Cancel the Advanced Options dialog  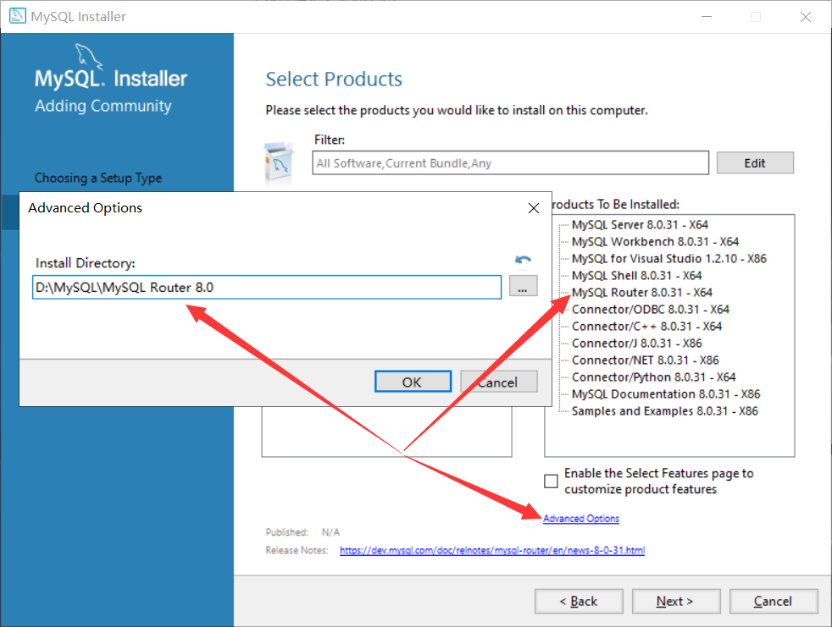(499, 382)
